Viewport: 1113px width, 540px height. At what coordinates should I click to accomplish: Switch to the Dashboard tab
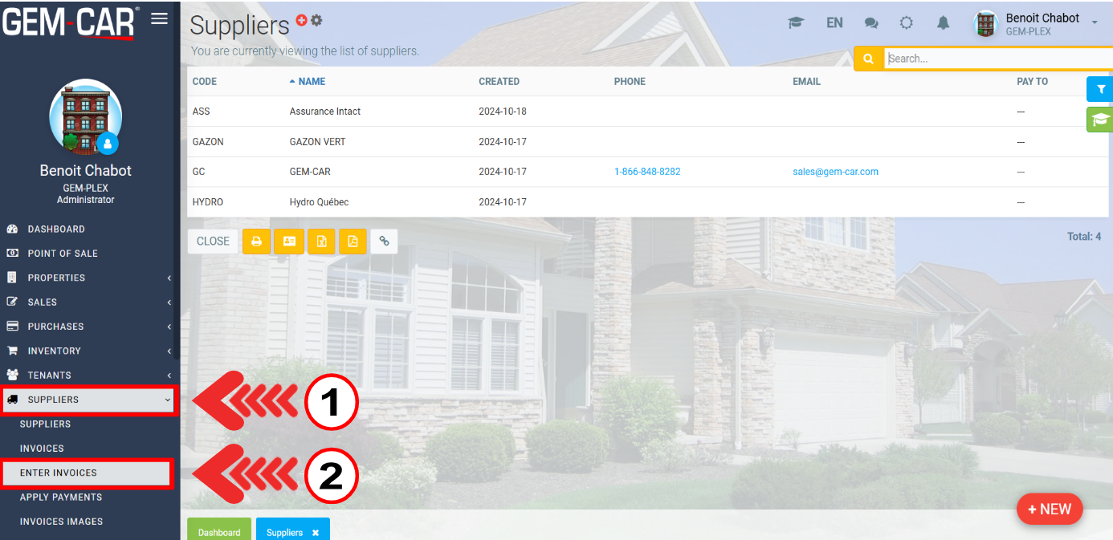tap(219, 532)
